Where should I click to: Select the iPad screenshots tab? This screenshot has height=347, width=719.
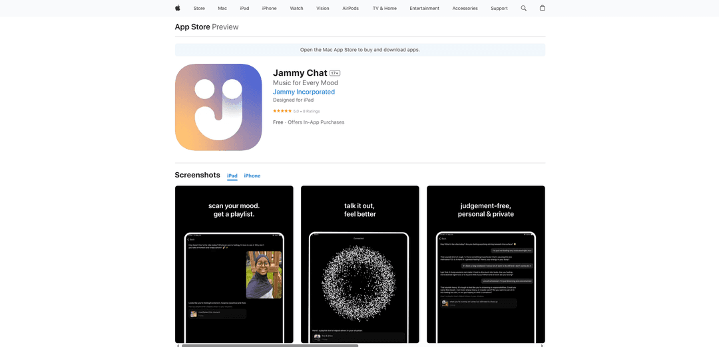tap(232, 175)
